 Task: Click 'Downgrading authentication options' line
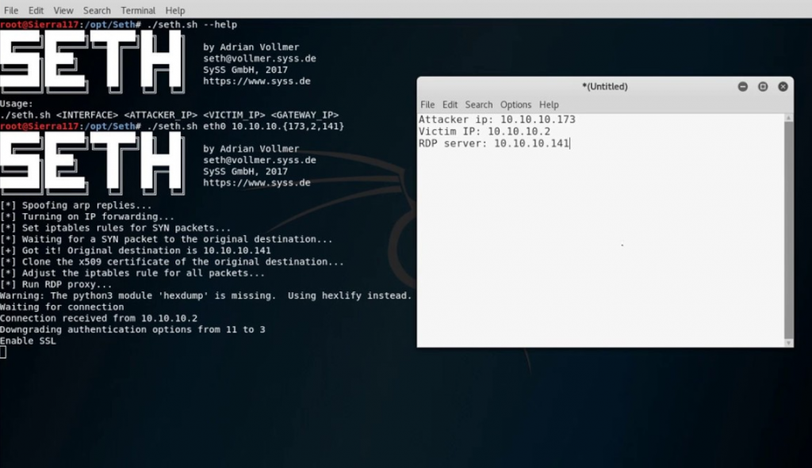pos(132,330)
